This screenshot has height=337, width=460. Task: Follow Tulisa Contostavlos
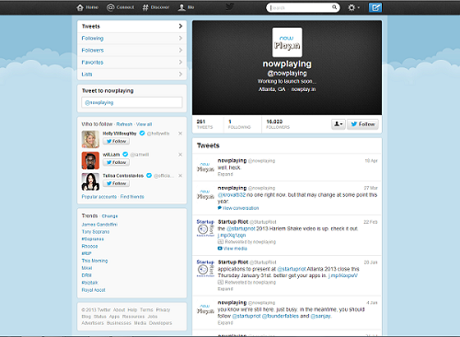(x=116, y=183)
